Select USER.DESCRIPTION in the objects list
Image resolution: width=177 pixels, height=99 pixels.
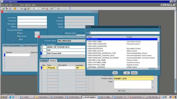click(122, 48)
